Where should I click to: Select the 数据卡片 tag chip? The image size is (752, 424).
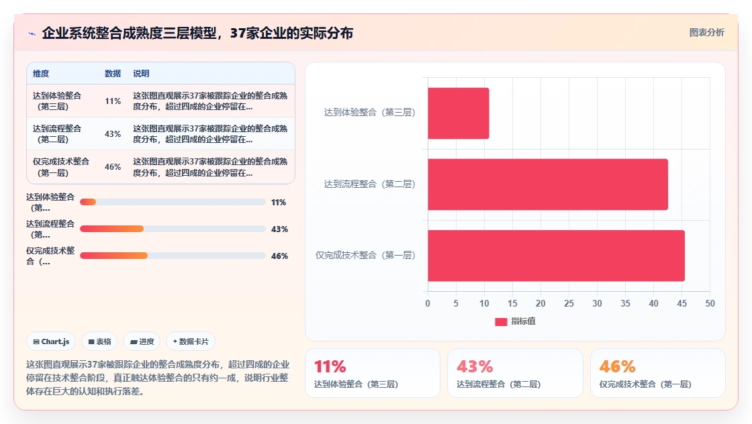pyautogui.click(x=191, y=341)
